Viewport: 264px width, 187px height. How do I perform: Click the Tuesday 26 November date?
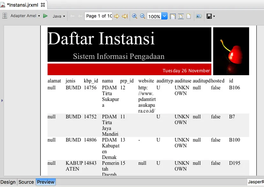(186, 71)
